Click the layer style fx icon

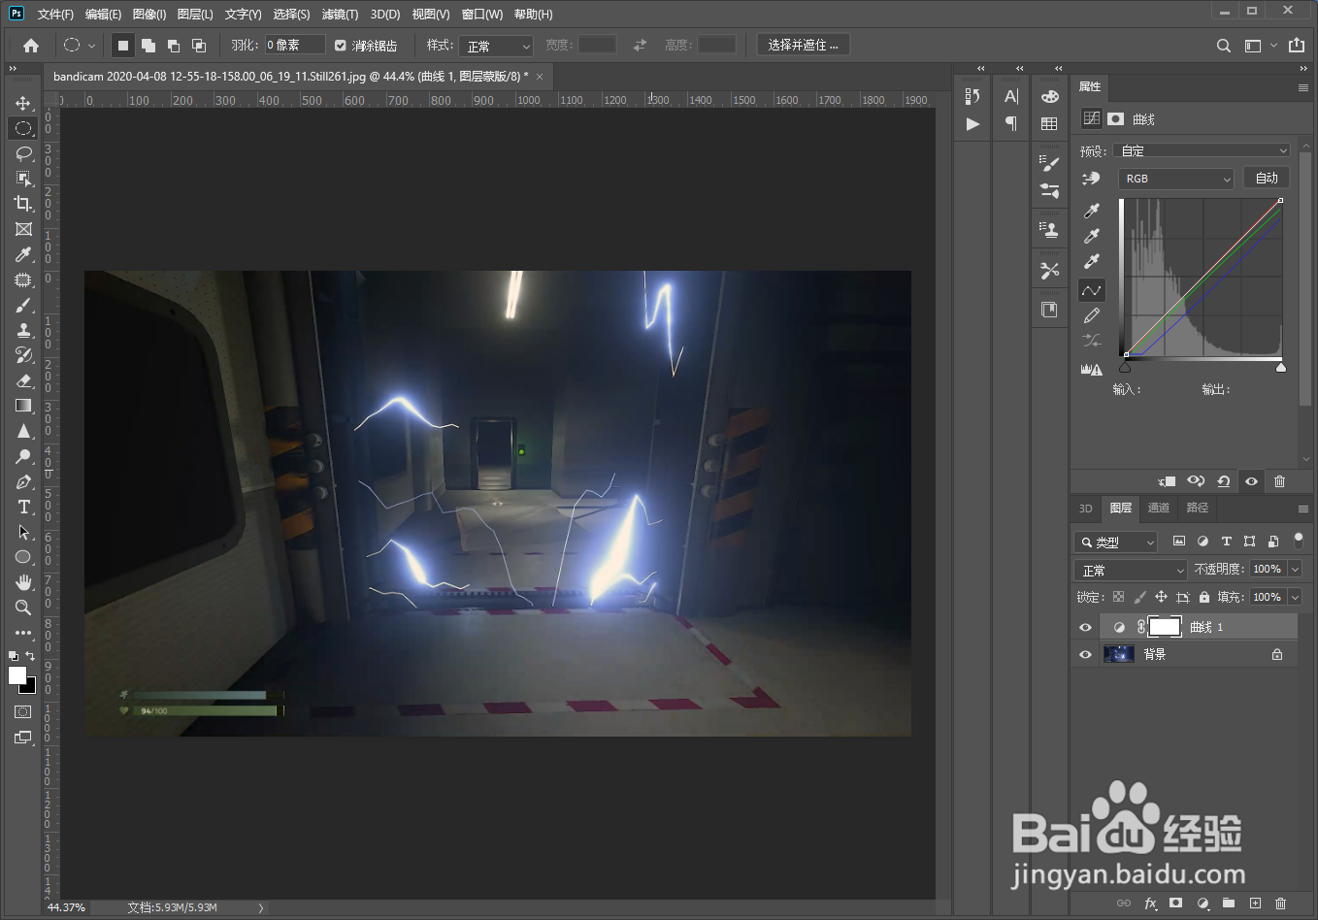click(x=1150, y=904)
